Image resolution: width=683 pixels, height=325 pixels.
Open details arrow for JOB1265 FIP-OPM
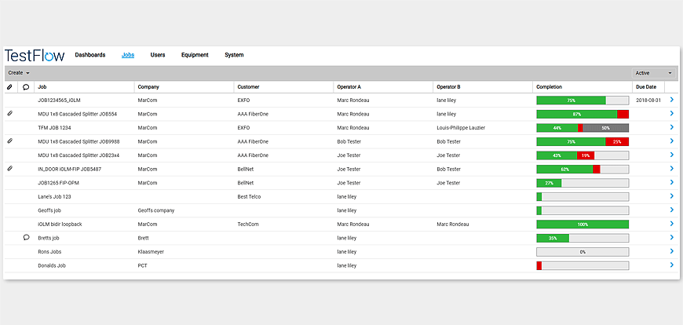(x=672, y=183)
